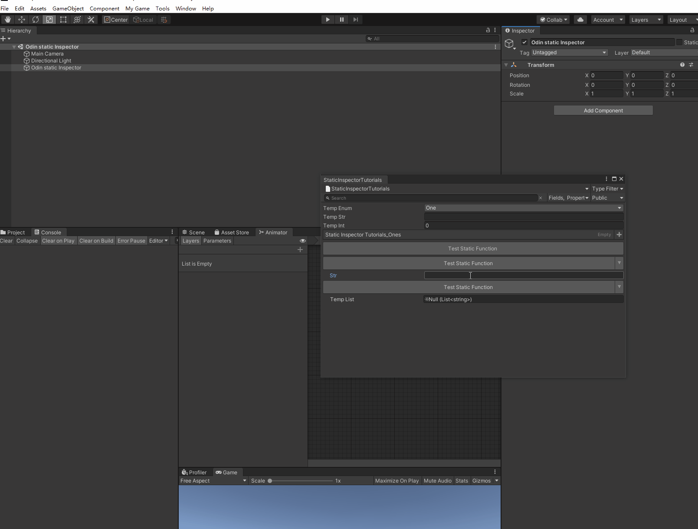This screenshot has height=529, width=698.
Task: Collapse the Transform component section
Action: (506, 65)
